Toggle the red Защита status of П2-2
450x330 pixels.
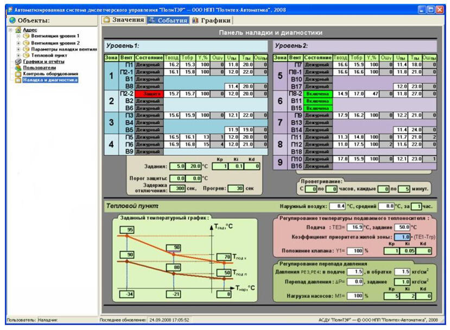[x=149, y=94]
